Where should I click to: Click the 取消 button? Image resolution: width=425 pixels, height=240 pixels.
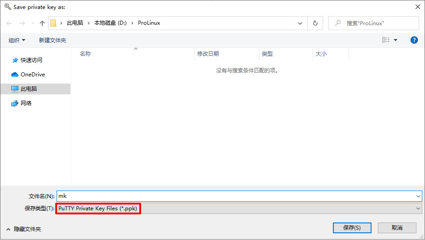coord(397,228)
